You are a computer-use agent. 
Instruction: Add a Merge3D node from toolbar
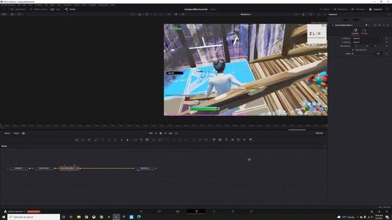pyautogui.click(x=233, y=140)
